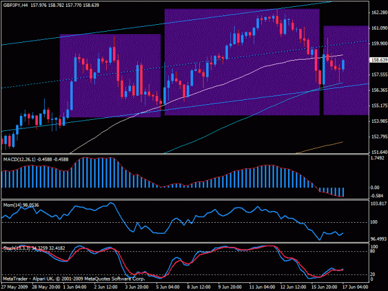Click the current price tag 158.639
The height and width of the screenshot is (291, 388).
click(x=379, y=60)
